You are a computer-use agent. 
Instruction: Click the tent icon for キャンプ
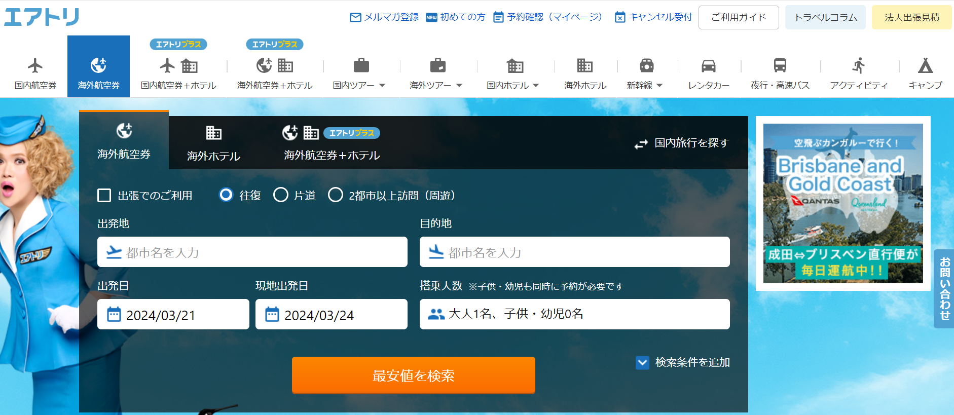tap(925, 65)
